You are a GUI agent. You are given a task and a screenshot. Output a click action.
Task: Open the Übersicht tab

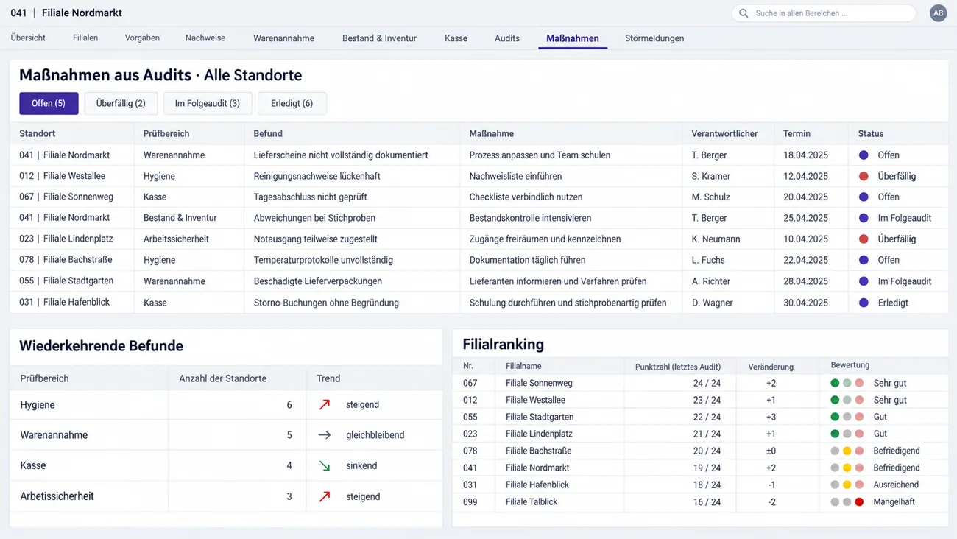click(28, 38)
